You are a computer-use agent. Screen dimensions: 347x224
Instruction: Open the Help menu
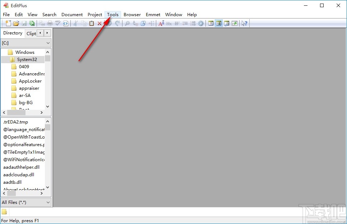(x=192, y=15)
